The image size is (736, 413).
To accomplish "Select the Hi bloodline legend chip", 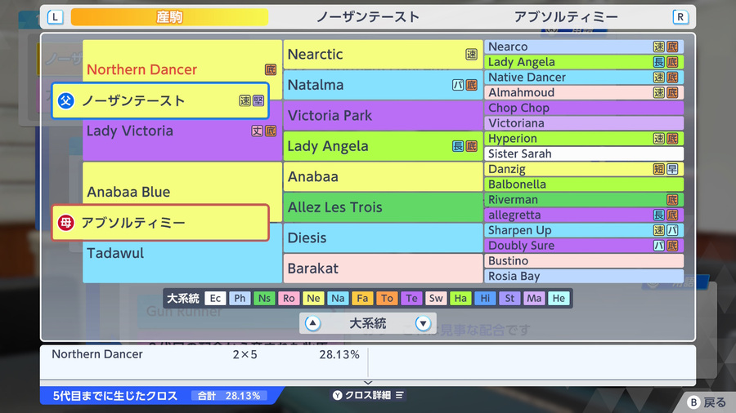I will tap(485, 298).
